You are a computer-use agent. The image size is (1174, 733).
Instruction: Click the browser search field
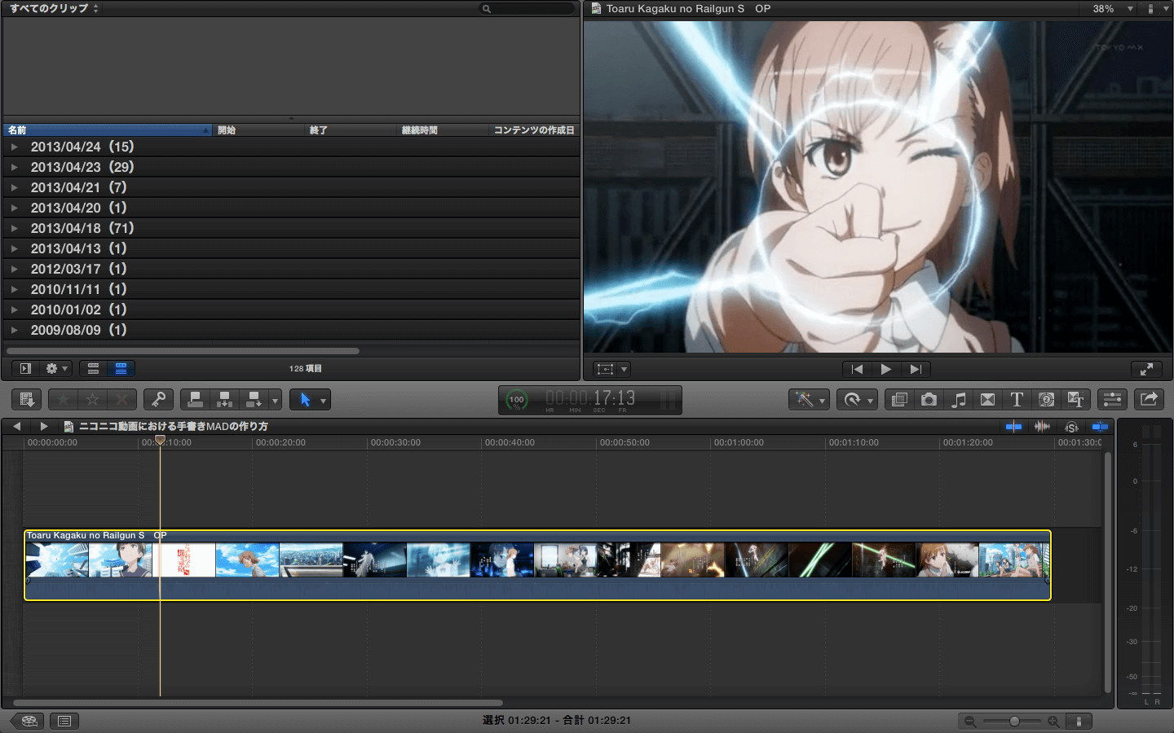click(527, 9)
